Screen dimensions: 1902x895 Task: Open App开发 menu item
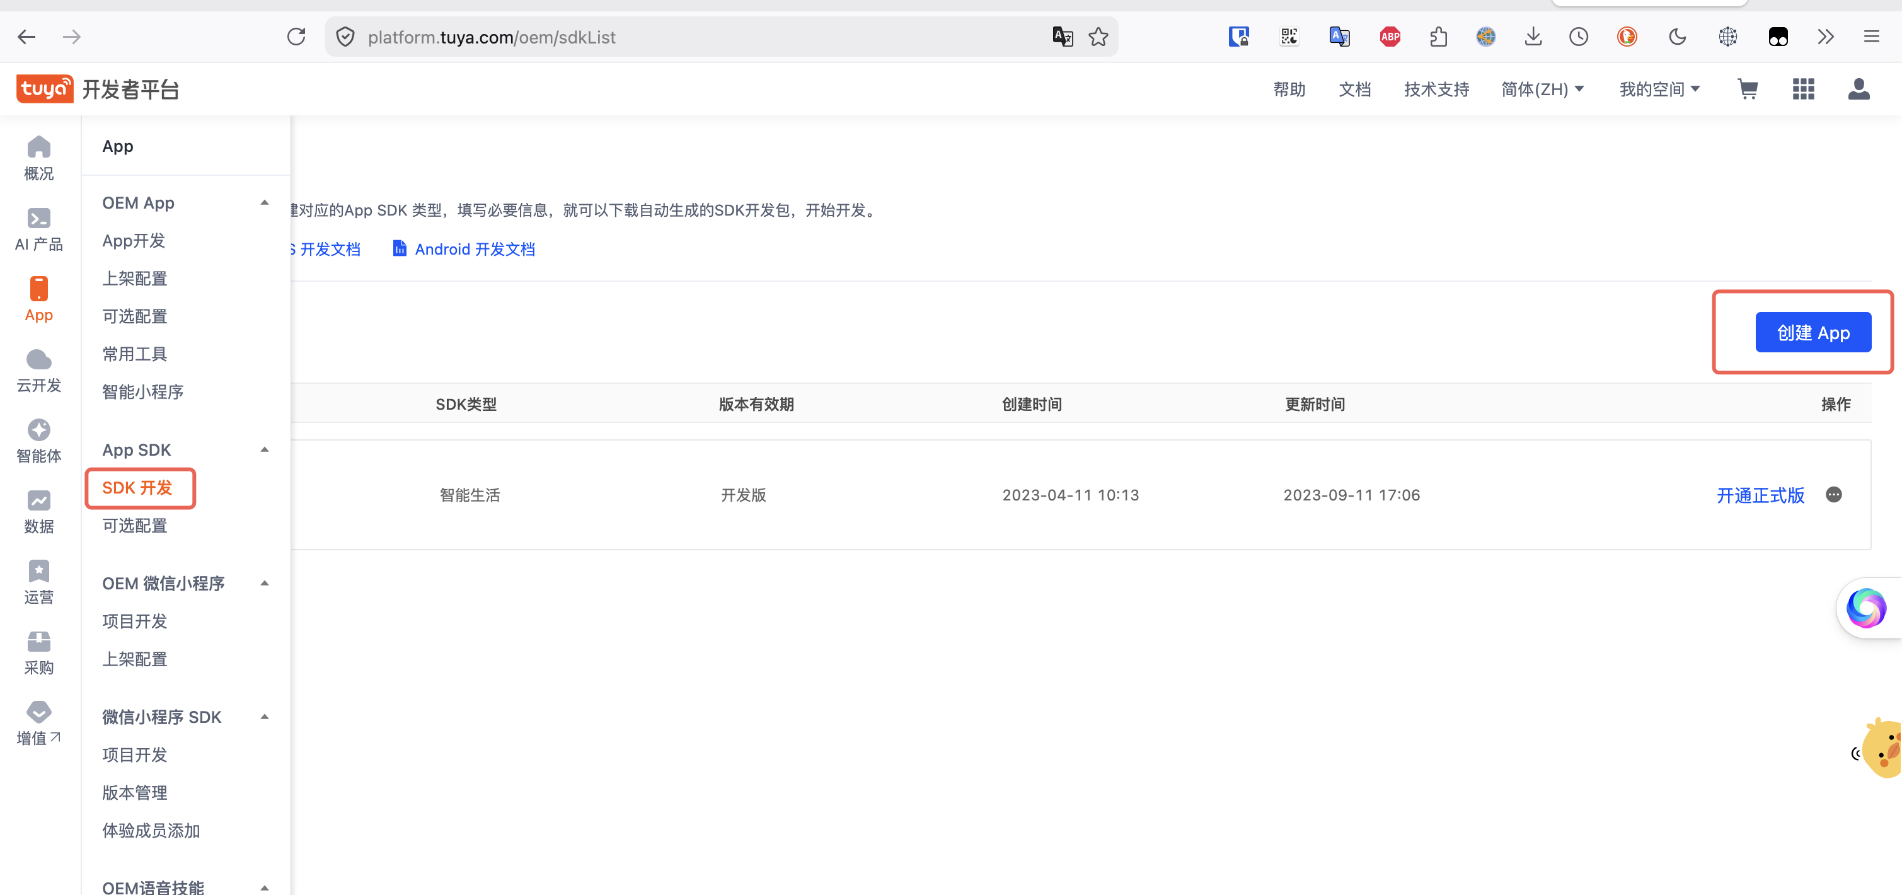(x=134, y=241)
